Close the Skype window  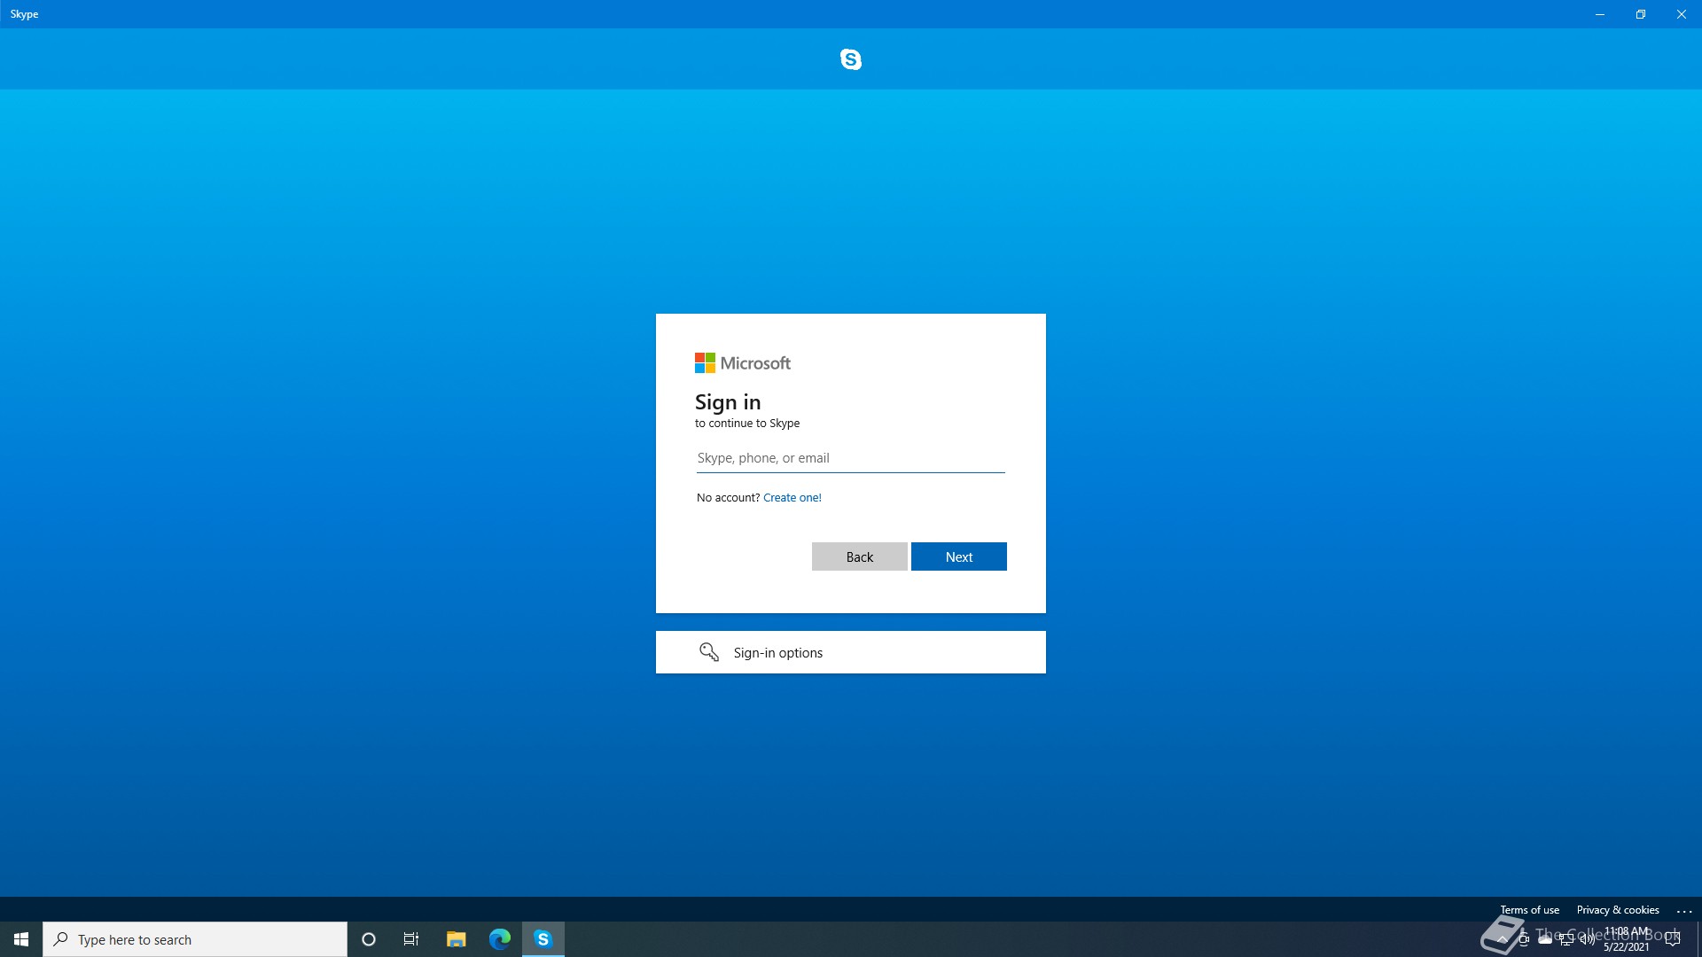click(1682, 14)
